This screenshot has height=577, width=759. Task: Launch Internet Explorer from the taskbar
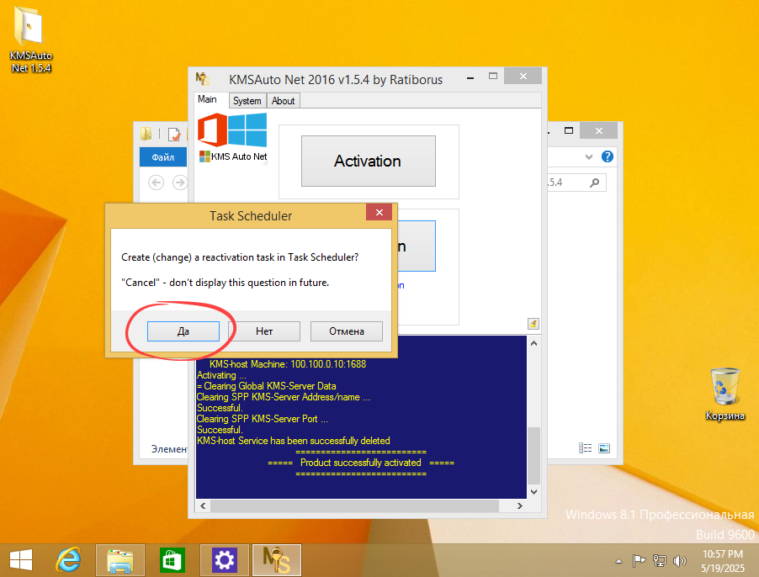tap(69, 559)
